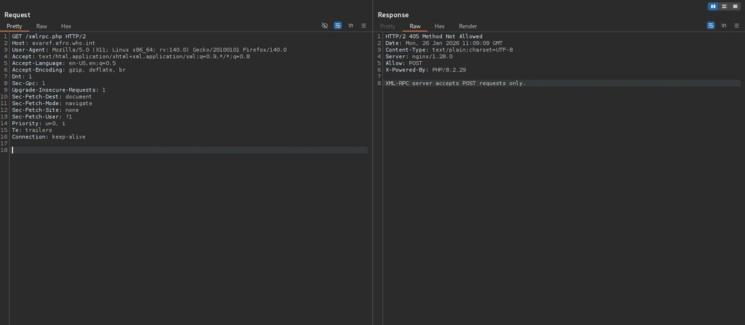745x325 pixels.
Task: Select the Raw tab in Request
Action: 41,26
